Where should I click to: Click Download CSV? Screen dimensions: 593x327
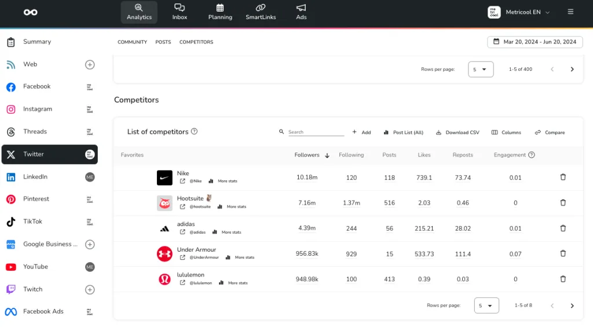click(457, 132)
